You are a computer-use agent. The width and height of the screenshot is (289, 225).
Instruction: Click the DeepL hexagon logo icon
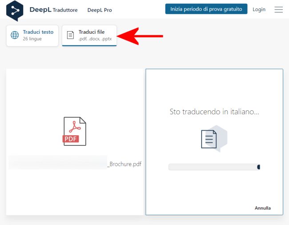click(x=15, y=11)
